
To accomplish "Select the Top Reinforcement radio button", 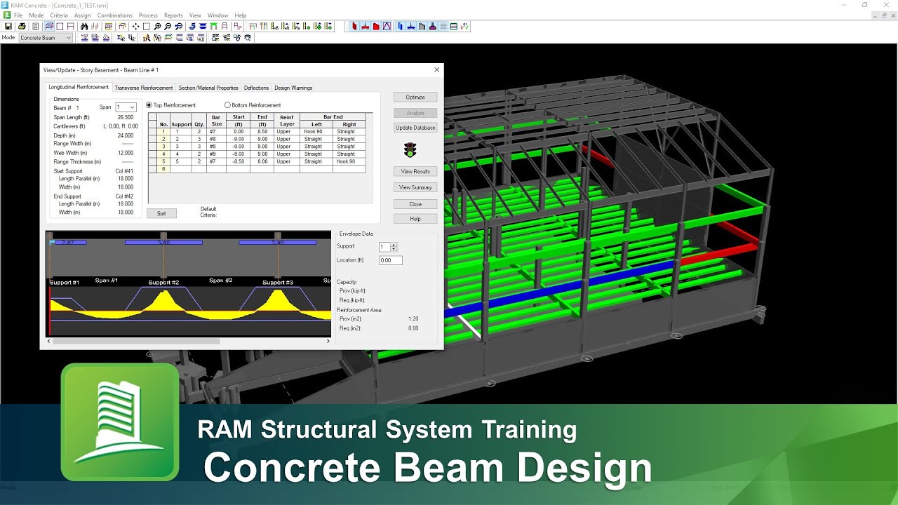I will (149, 105).
